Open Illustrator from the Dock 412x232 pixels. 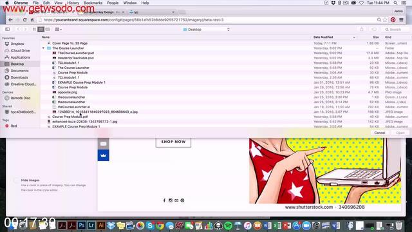(x=101, y=226)
